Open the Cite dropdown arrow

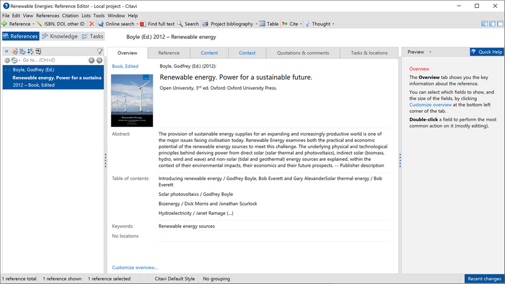(301, 24)
